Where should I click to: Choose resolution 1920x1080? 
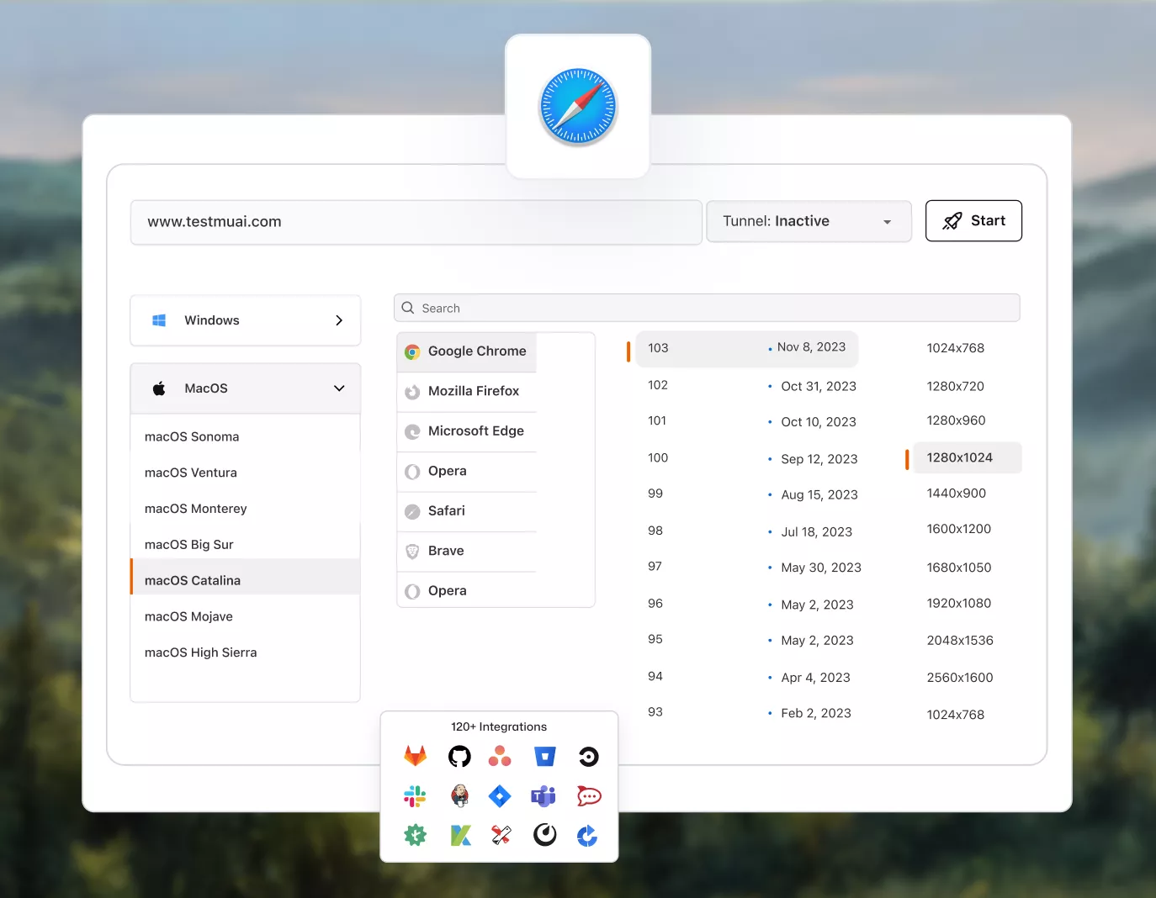[x=958, y=604]
